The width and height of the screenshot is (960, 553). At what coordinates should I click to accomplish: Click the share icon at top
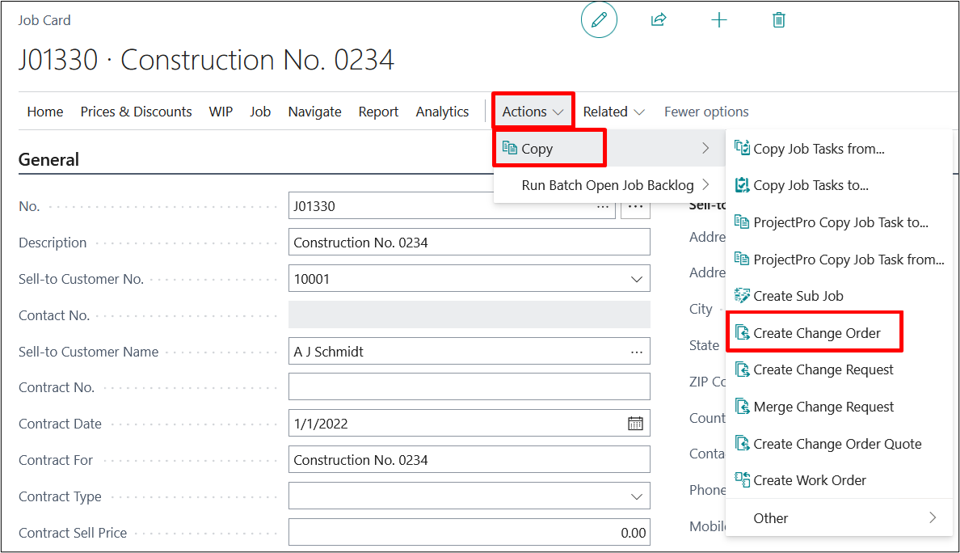click(x=659, y=20)
